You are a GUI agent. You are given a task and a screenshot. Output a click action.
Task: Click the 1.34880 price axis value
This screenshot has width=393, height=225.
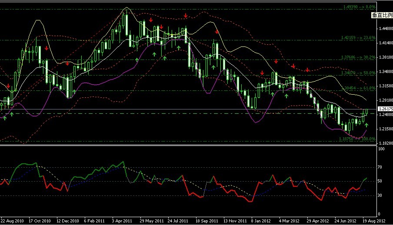386,72
